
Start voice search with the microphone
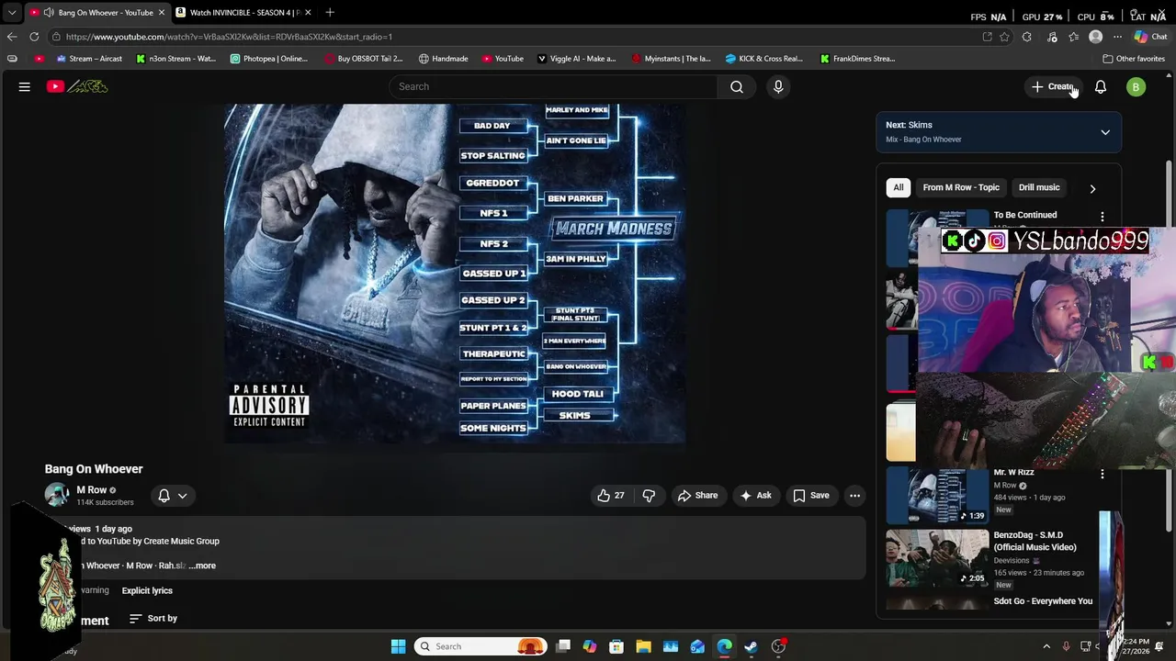[778, 86]
